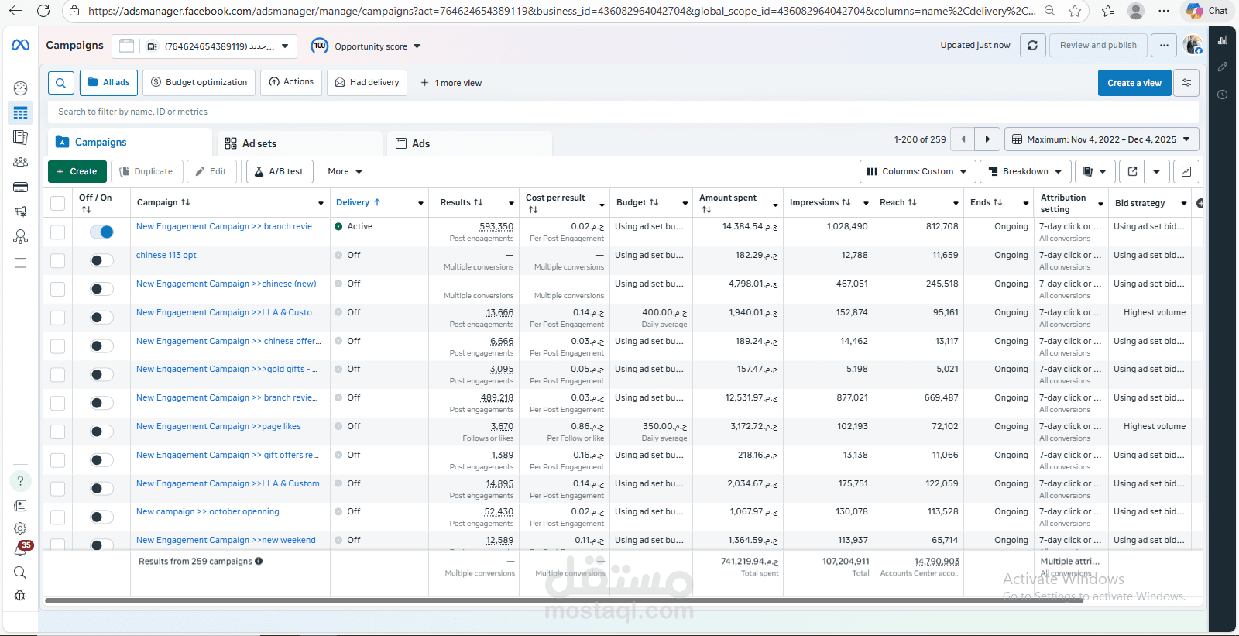Open the Billing credit card icon in sidebar
This screenshot has width=1239, height=636.
pos(20,187)
